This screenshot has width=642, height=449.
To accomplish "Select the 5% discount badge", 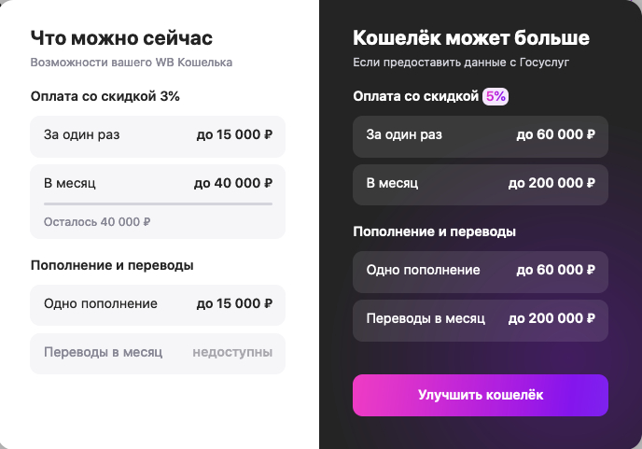I will pos(495,96).
